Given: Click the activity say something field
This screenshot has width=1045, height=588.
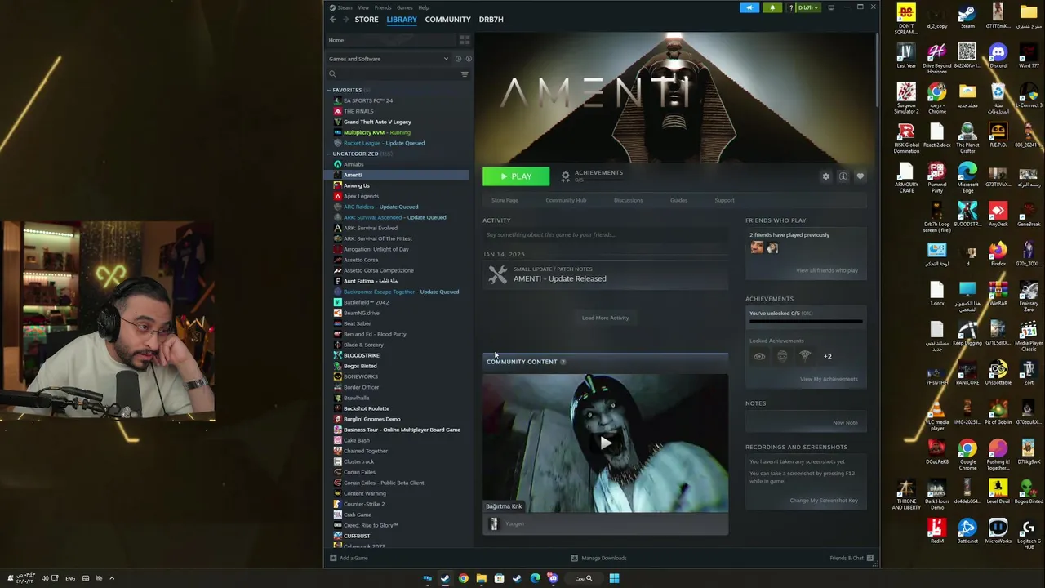Looking at the screenshot, I should (605, 235).
